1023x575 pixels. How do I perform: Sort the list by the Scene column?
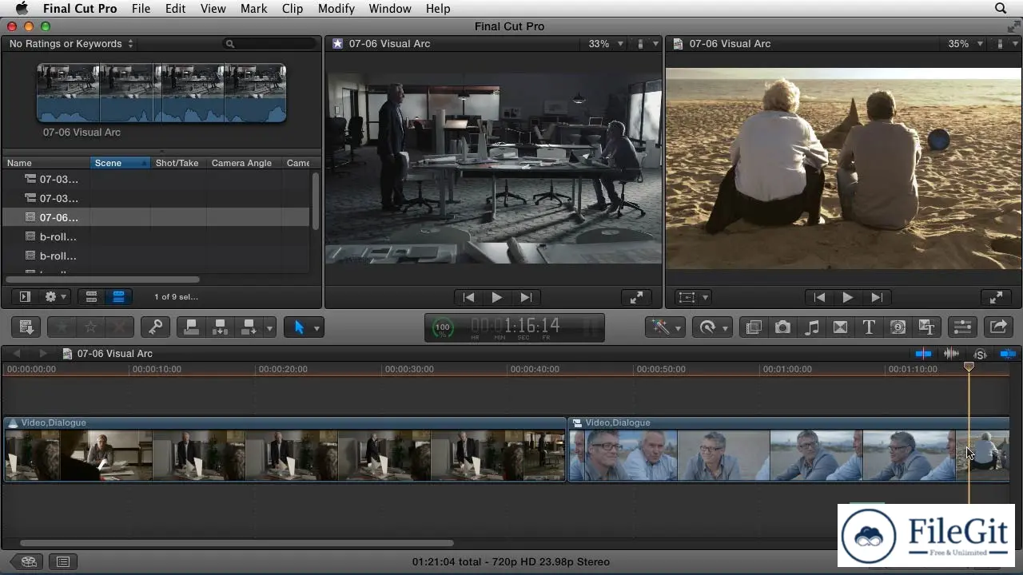coord(120,163)
